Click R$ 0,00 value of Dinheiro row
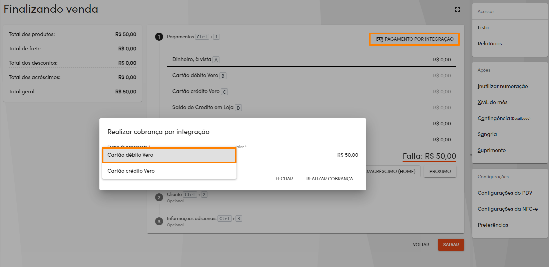The image size is (549, 267). [442, 60]
